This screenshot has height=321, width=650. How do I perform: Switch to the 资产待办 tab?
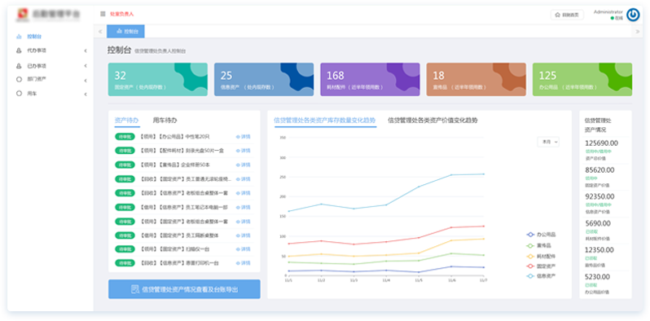click(127, 121)
